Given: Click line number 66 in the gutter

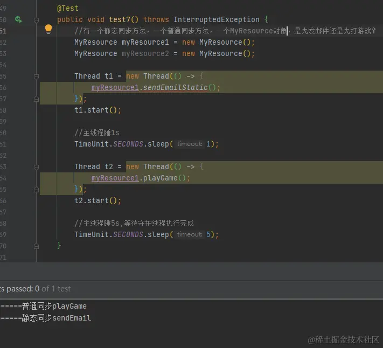Looking at the screenshot, I should 3,201.
